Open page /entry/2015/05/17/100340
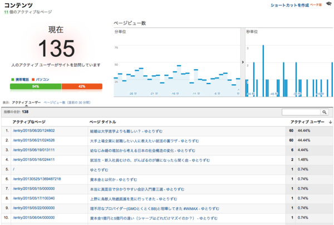The width and height of the screenshot is (334, 225). pyautogui.click(x=33, y=198)
